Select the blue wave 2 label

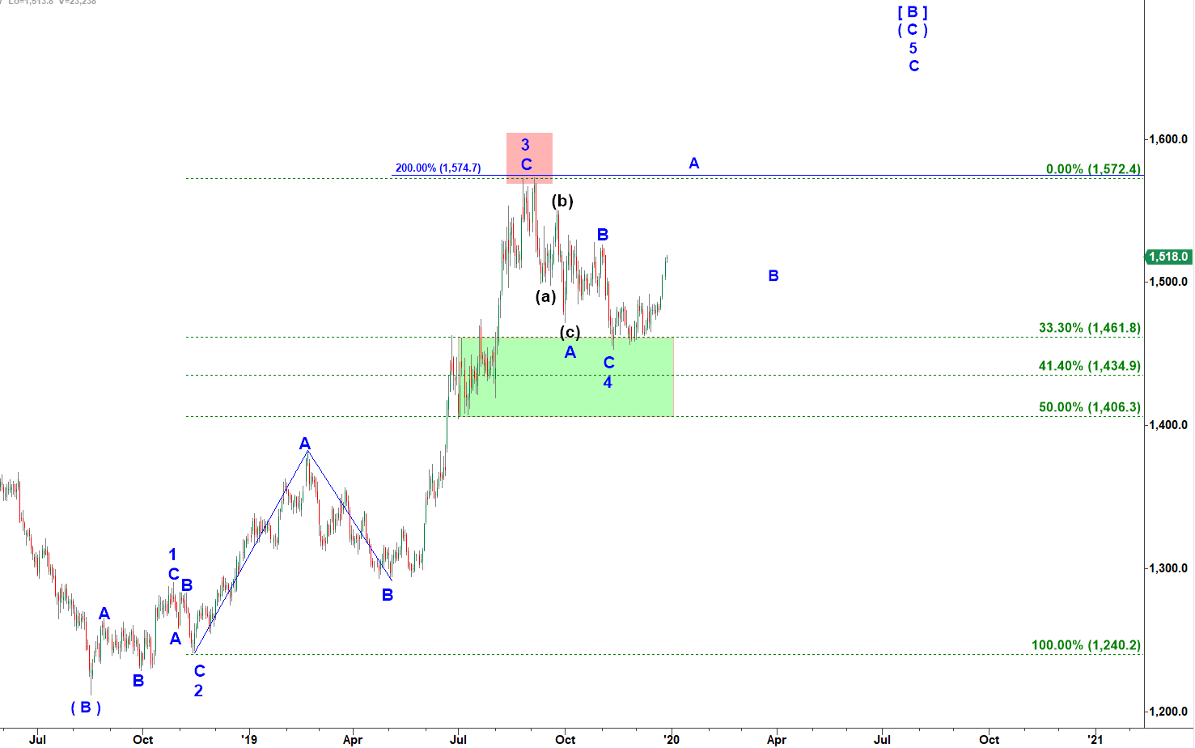(198, 691)
